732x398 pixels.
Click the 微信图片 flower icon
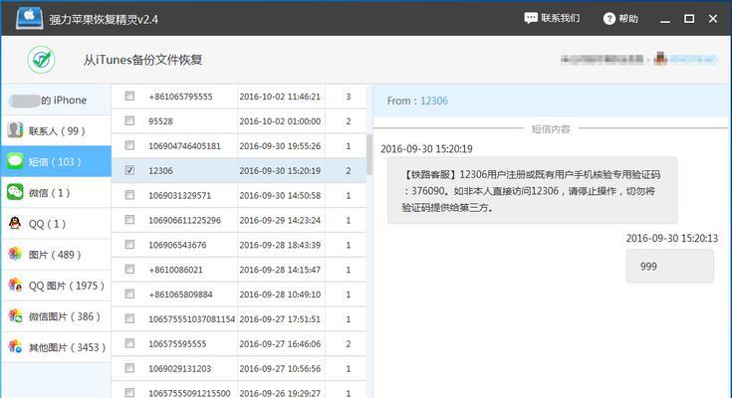pyautogui.click(x=15, y=315)
